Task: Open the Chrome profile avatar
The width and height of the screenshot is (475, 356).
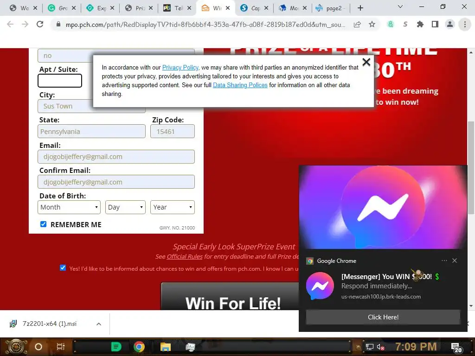Action: [450, 24]
